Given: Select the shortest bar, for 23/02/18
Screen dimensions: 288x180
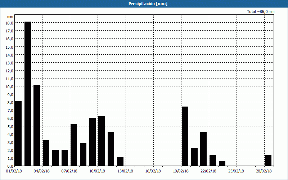Looking at the screenshot, I should pos(222,163).
